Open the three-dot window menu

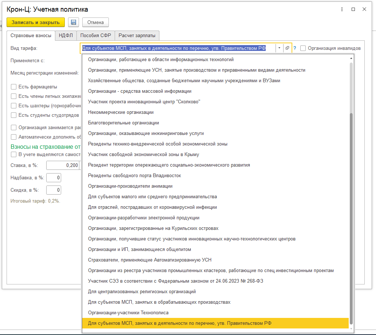[341, 9]
